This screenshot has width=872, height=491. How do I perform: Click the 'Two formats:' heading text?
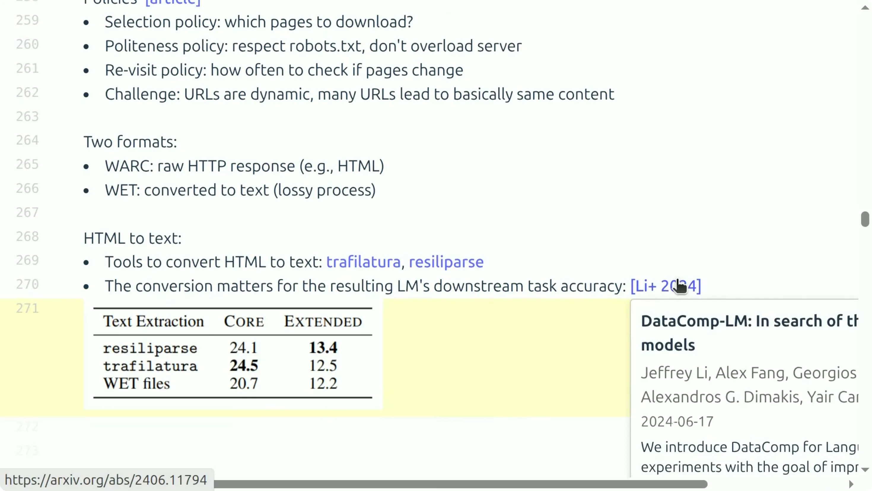coord(130,142)
